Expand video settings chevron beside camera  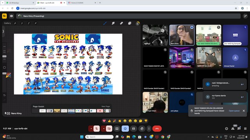(x=104, y=129)
